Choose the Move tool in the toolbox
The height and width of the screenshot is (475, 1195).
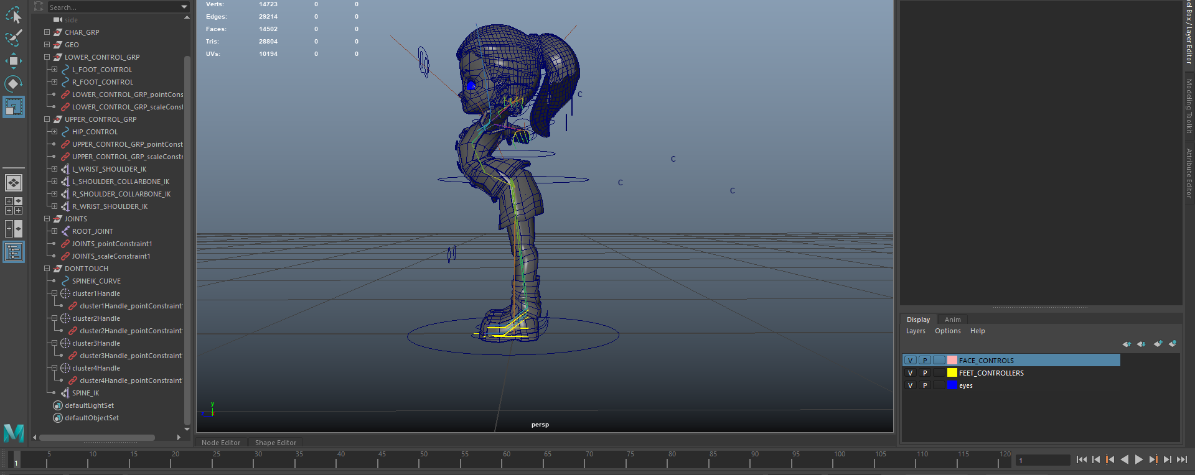13,60
